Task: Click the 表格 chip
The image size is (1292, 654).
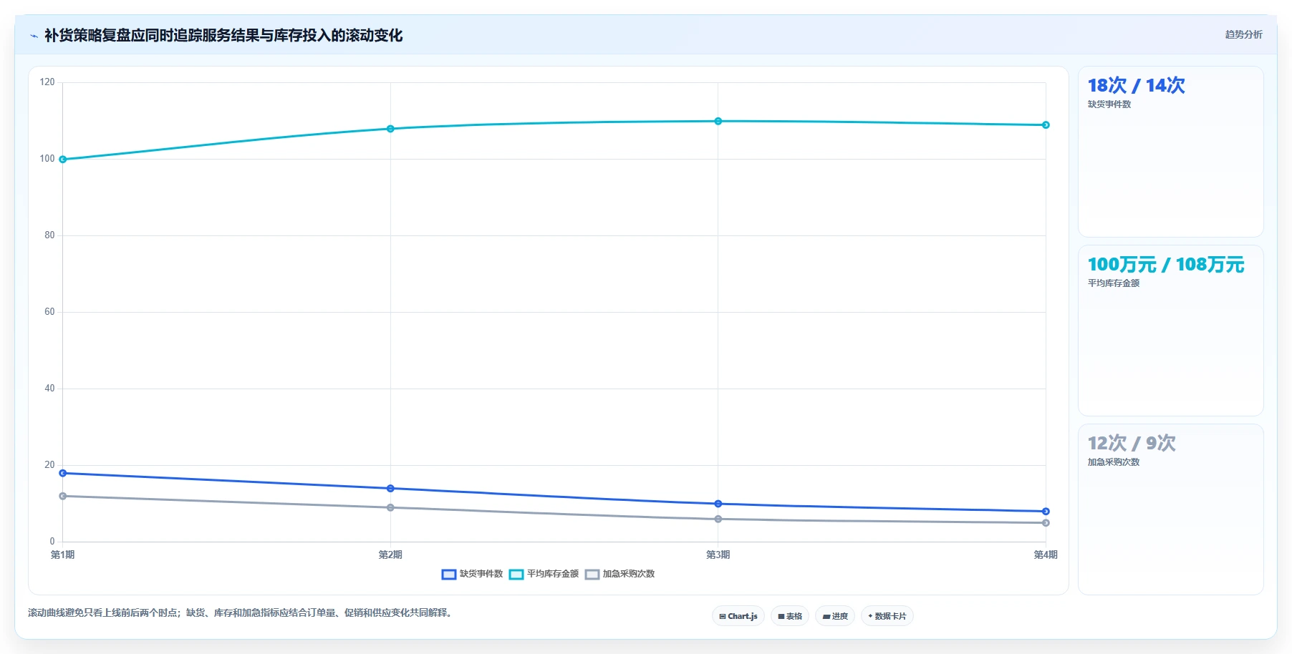Action: pos(790,616)
